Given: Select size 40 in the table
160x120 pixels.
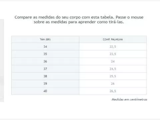Looking at the screenshot, I should click(45, 91).
